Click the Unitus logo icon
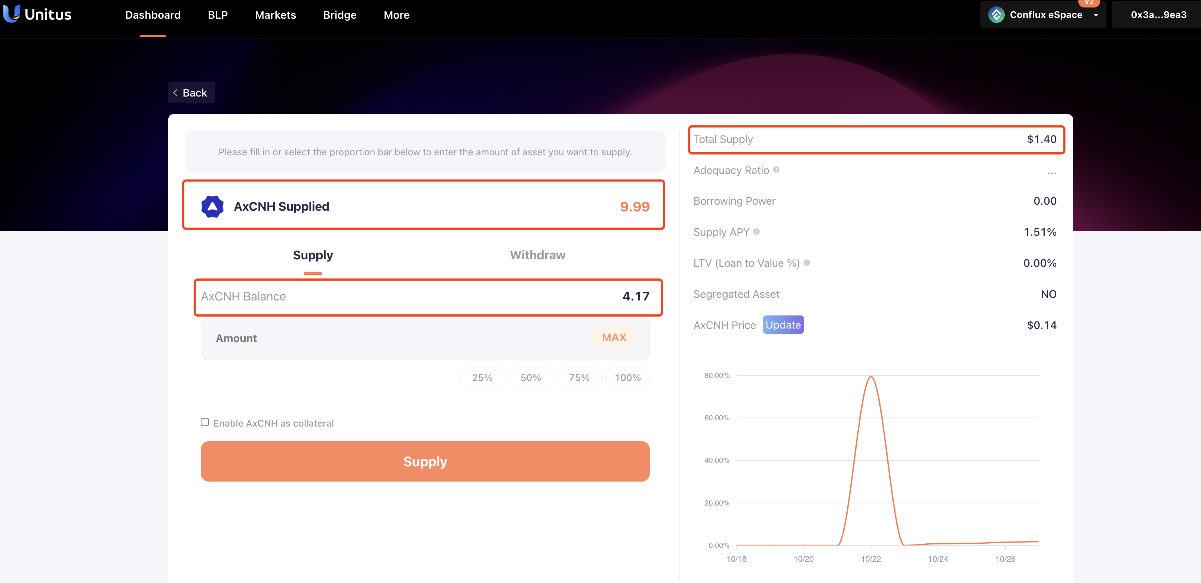Screen dimensions: 1201x583 point(12,13)
